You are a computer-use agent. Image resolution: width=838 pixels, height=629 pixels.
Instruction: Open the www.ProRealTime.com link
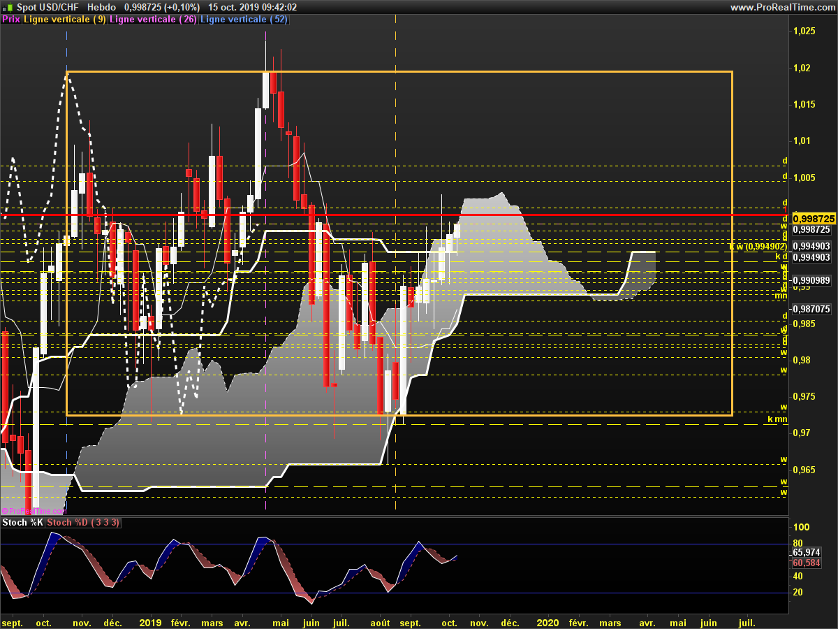point(782,7)
